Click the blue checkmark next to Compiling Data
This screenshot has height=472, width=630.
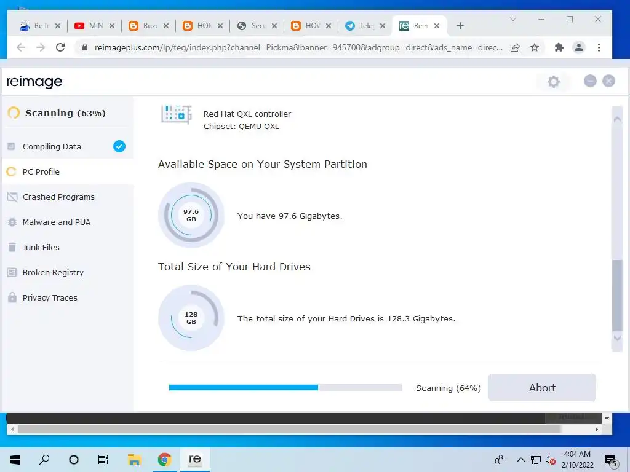[119, 146]
